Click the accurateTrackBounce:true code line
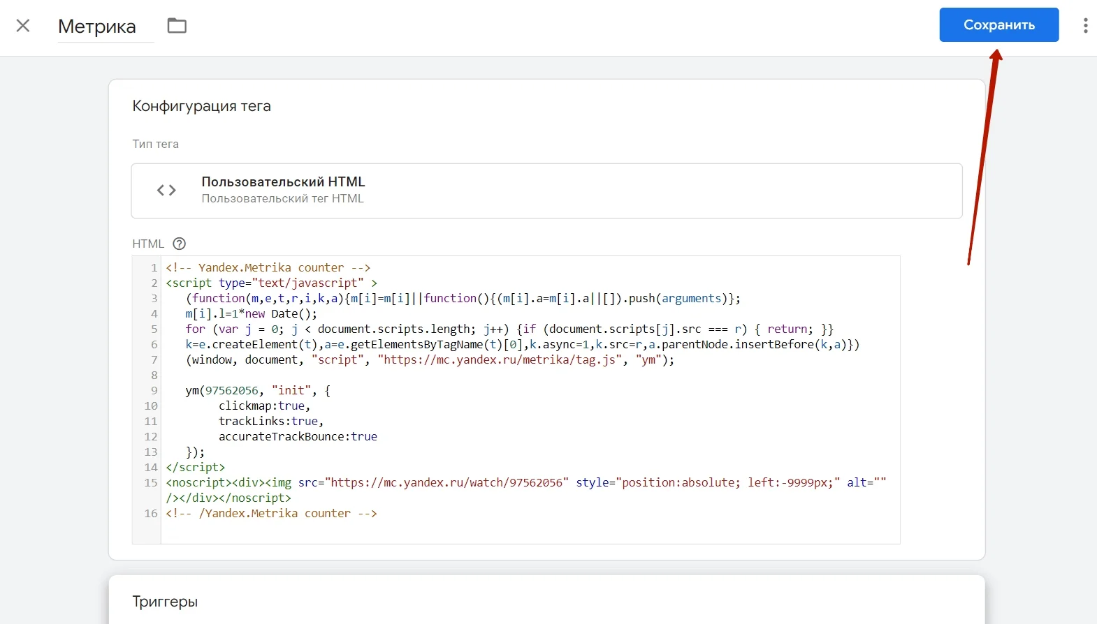Screen dimensions: 1097x624 click(x=298, y=437)
